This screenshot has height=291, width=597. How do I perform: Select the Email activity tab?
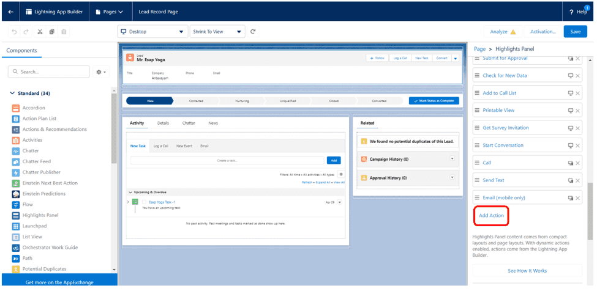[x=204, y=146]
